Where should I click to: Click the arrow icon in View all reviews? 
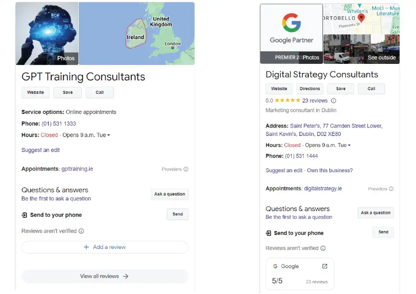pos(126,276)
